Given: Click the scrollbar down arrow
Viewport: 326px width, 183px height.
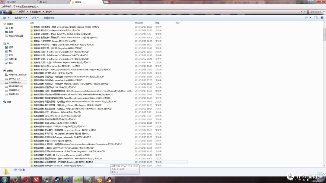Looking at the screenshot, I should pos(324,166).
